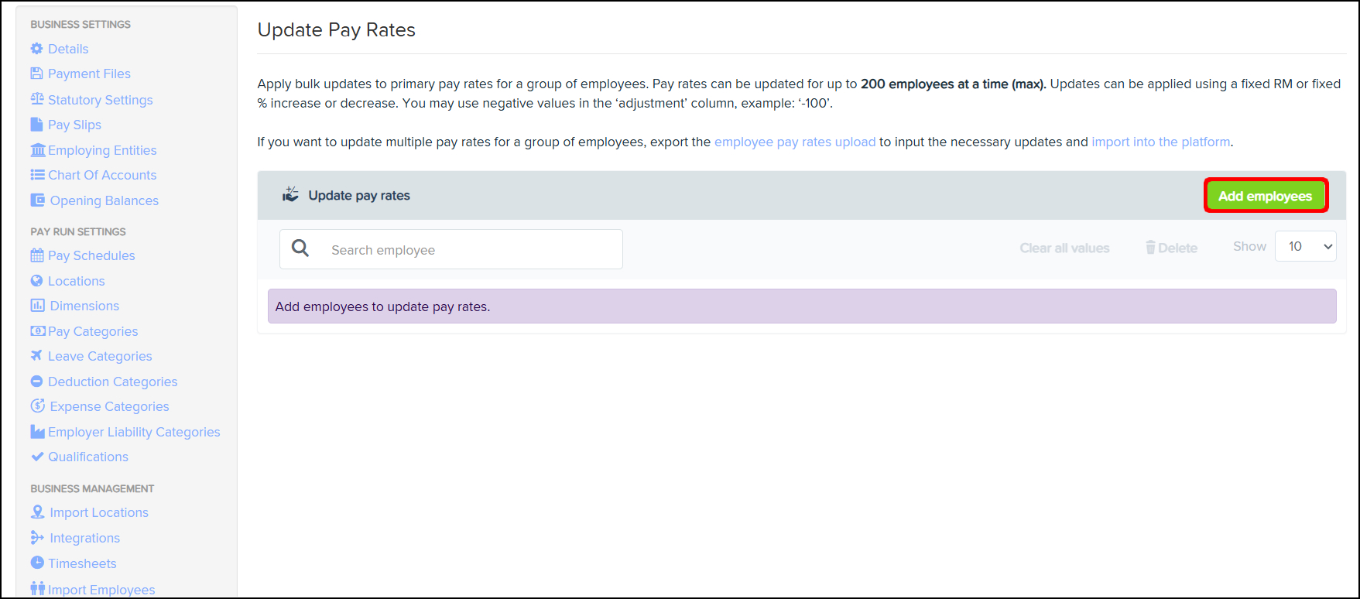Open Employer Liability Categories
This screenshot has width=1360, height=599.
coord(134,432)
